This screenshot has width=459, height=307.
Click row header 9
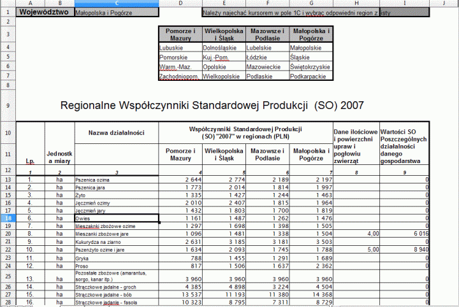coord(8,104)
